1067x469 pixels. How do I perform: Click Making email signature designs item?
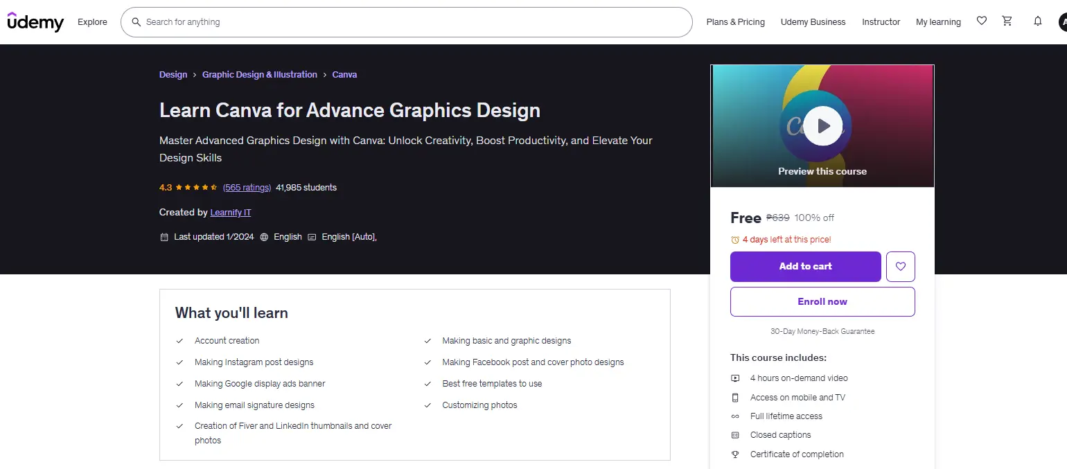pyautogui.click(x=254, y=405)
